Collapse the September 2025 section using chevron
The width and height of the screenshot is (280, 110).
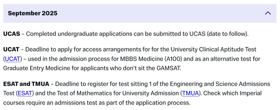click(268, 13)
